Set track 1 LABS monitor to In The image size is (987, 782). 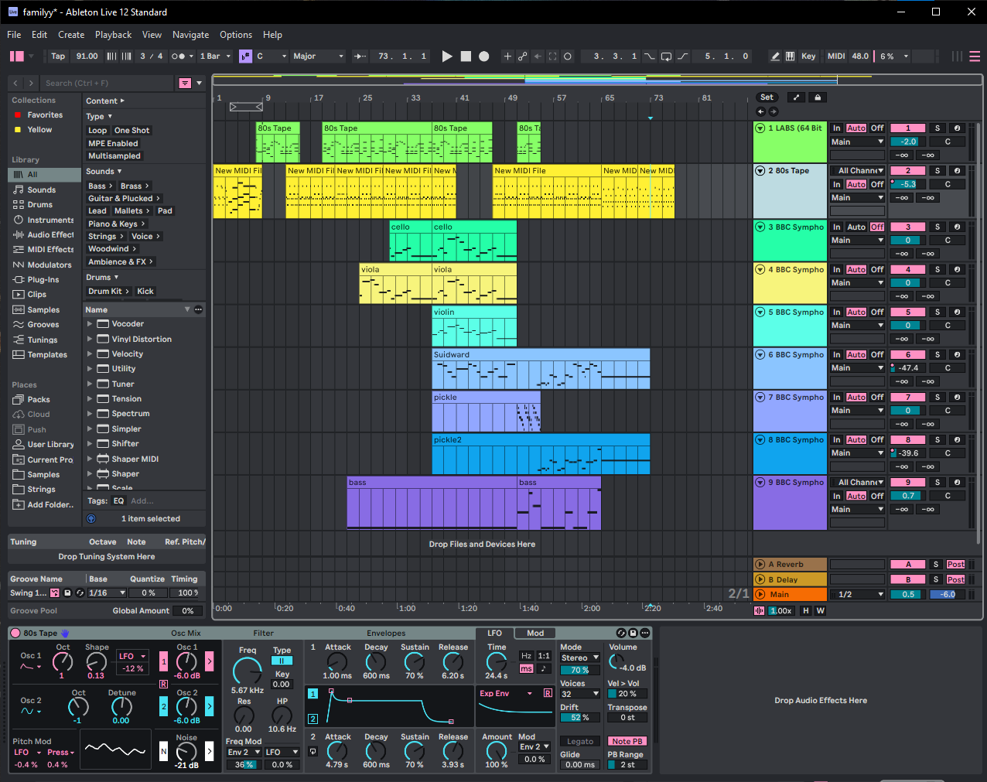point(837,128)
